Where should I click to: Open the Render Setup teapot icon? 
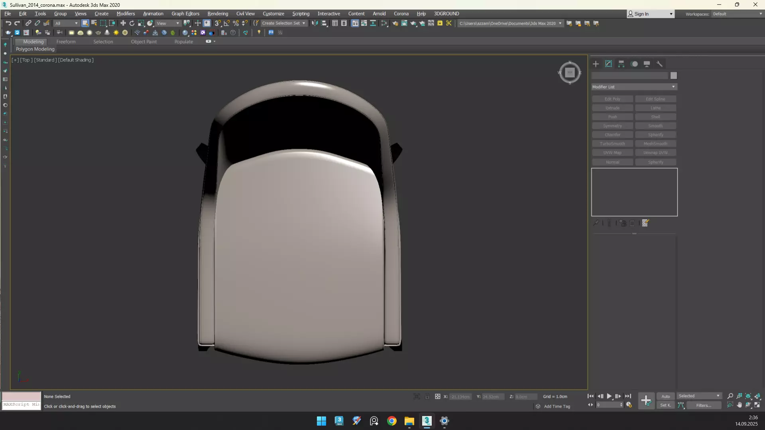coord(395,23)
